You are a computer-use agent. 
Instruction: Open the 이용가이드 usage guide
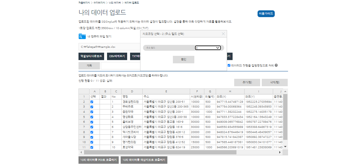click(266, 14)
